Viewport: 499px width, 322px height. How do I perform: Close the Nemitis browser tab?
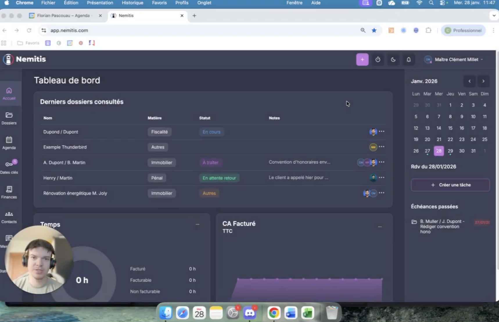coord(182,16)
